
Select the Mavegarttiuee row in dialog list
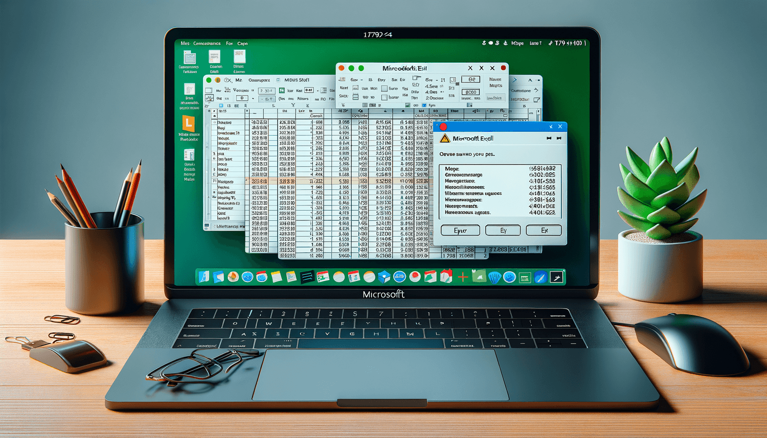tap(500, 181)
